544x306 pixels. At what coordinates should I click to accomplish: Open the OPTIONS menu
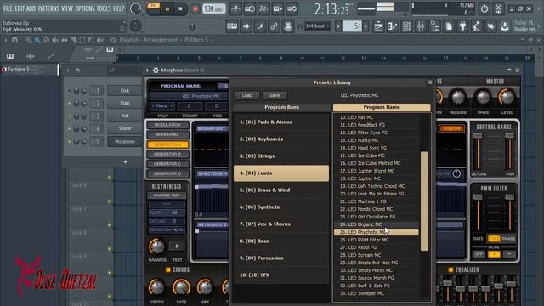[x=85, y=8]
